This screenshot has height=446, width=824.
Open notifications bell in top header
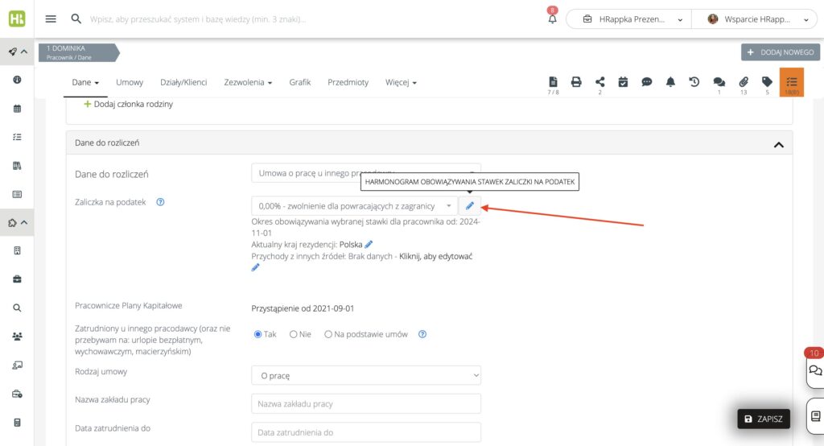(x=552, y=19)
